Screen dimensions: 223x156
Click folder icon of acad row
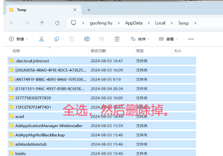click(x=12, y=116)
